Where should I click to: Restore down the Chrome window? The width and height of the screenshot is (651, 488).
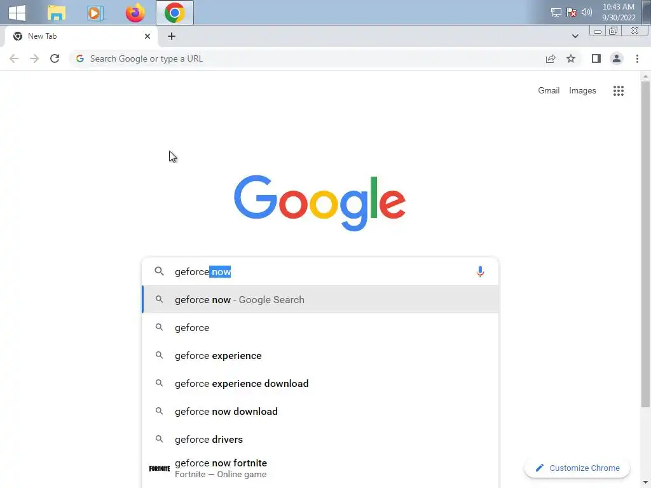click(613, 31)
